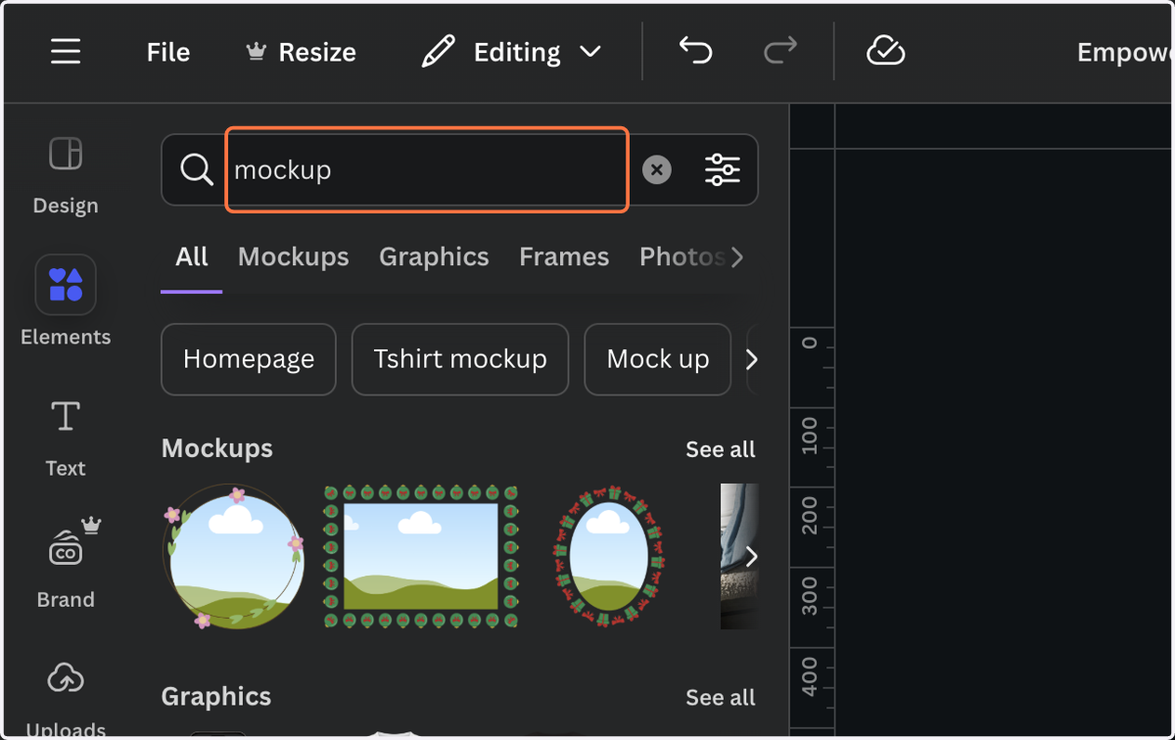Show more category tabs via arrow
This screenshot has width=1175, height=740.
(738, 257)
